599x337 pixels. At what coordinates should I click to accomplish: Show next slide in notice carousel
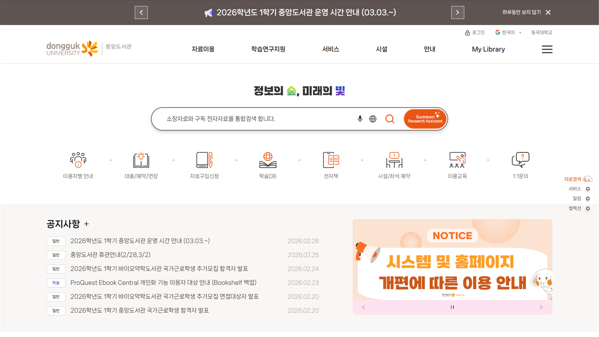[x=541, y=308]
